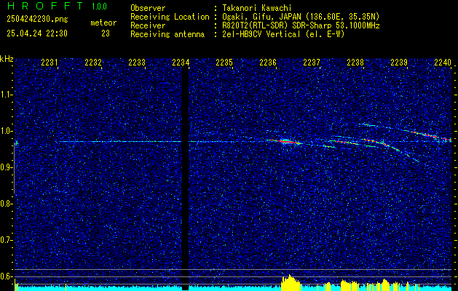458x291 pixels.
Task: Click the HROFFT title text
Action: click(44, 6)
